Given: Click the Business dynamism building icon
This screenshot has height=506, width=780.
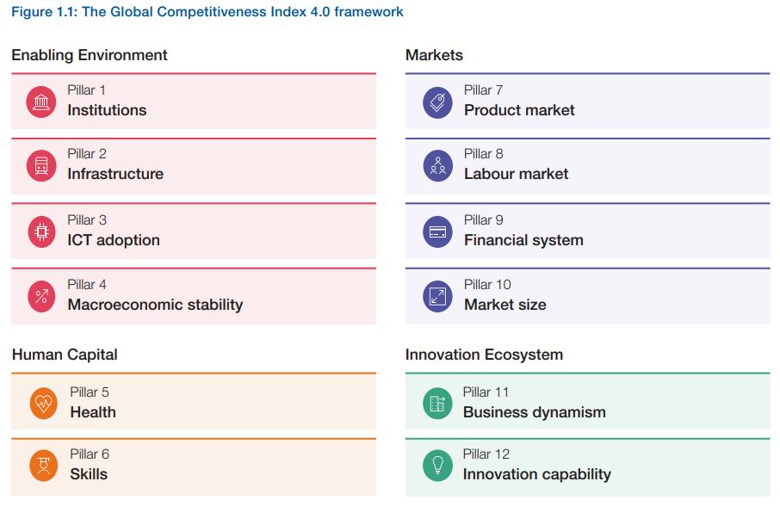Looking at the screenshot, I should tap(437, 403).
